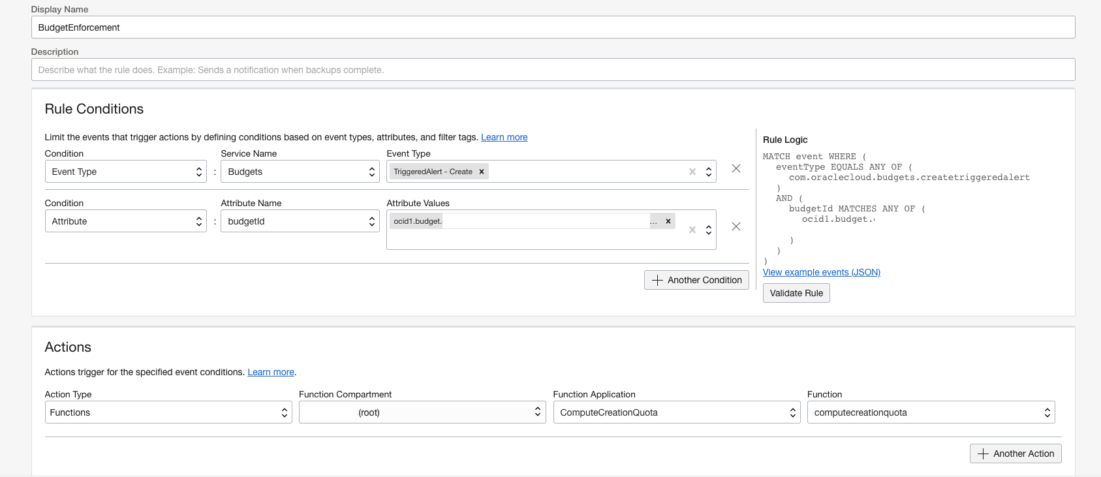Open the Attribute condition dropdown
This screenshot has width=1101, height=477.
(x=125, y=221)
